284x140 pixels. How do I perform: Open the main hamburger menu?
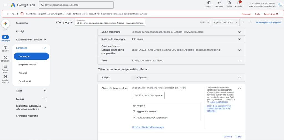point(6,5)
